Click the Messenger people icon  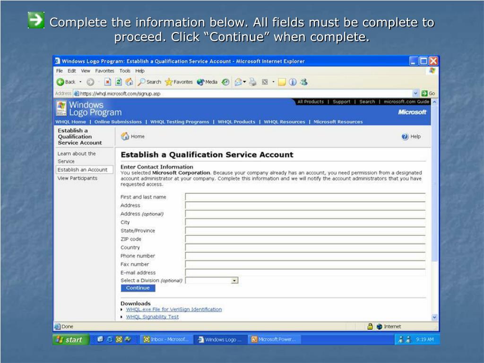(x=304, y=82)
